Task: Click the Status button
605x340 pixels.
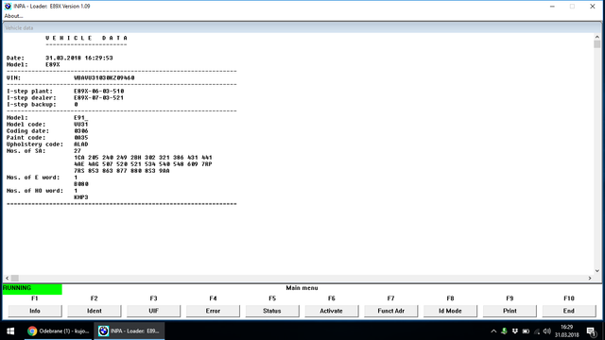Action: 272,311
